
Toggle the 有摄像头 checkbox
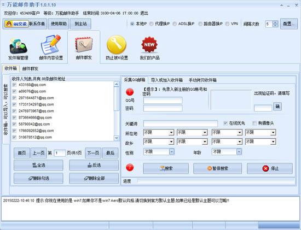click(254, 123)
